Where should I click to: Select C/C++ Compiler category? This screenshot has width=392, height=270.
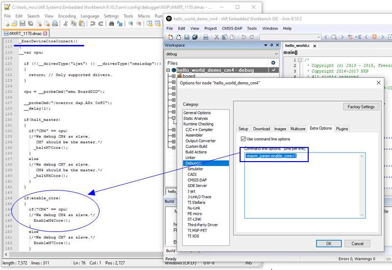coord(199,129)
